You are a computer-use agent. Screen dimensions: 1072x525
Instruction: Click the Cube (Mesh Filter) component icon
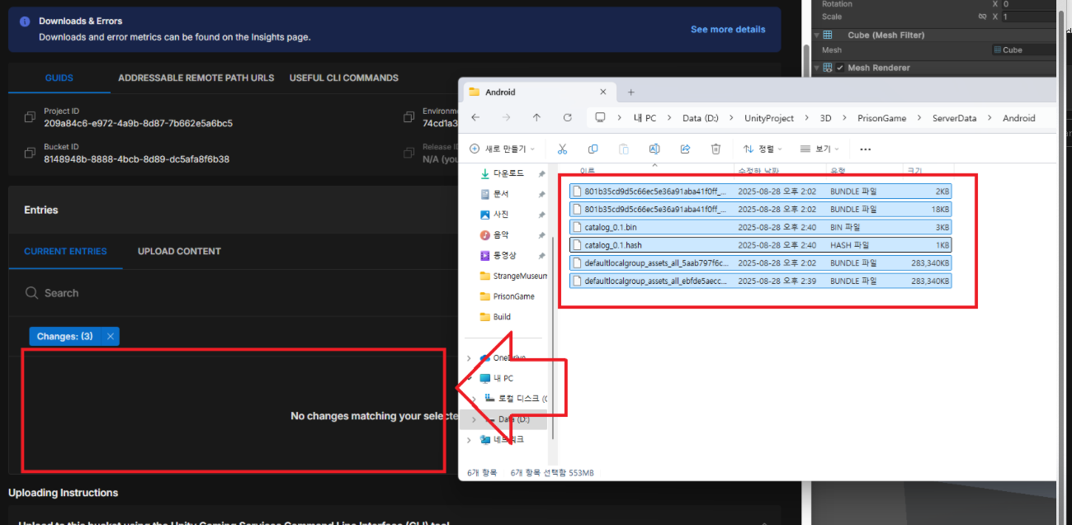point(828,35)
